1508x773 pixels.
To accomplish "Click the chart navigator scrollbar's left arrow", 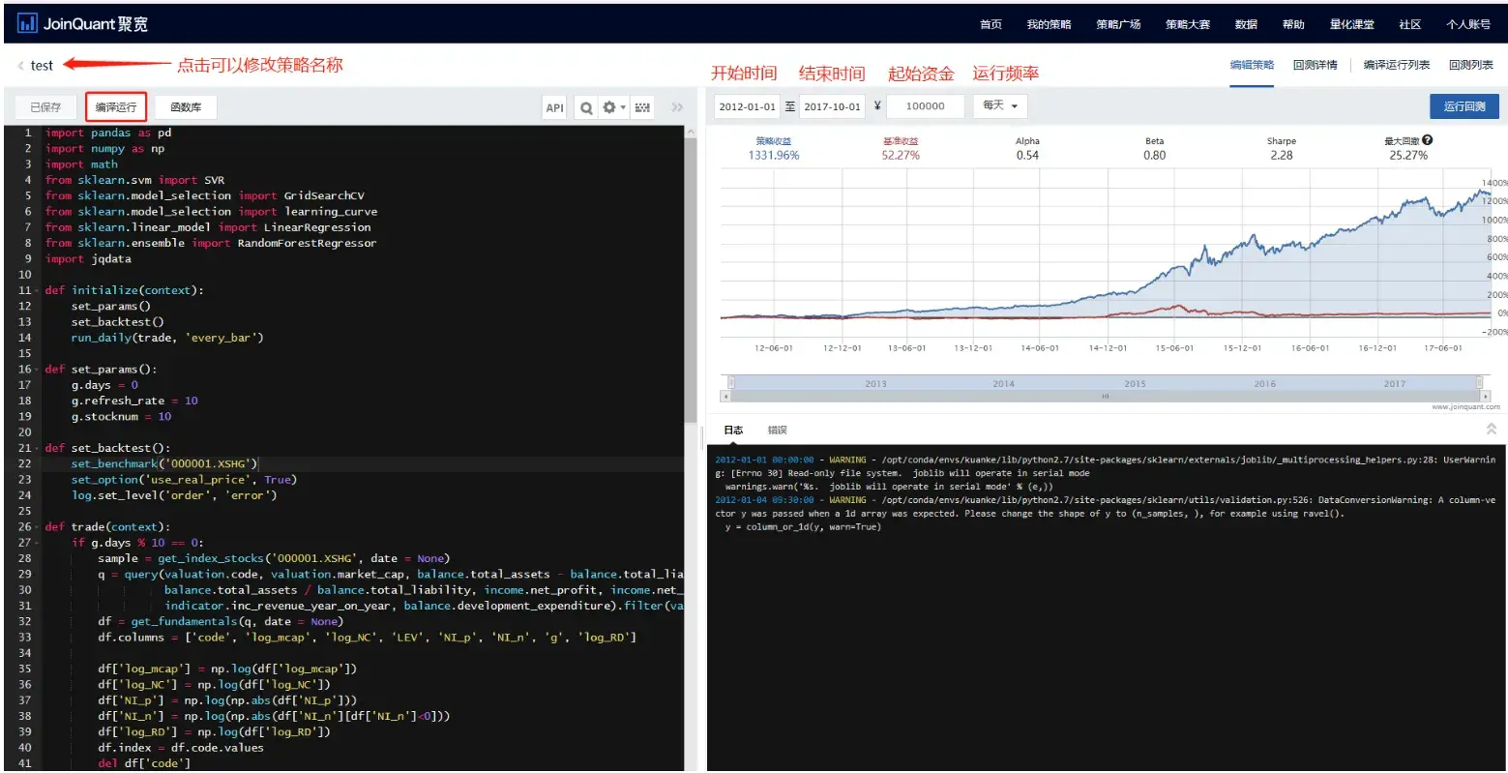I will click(x=725, y=396).
